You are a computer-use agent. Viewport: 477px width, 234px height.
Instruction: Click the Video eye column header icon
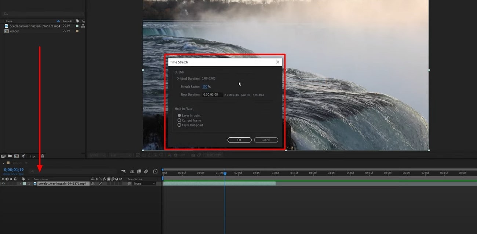(3, 179)
